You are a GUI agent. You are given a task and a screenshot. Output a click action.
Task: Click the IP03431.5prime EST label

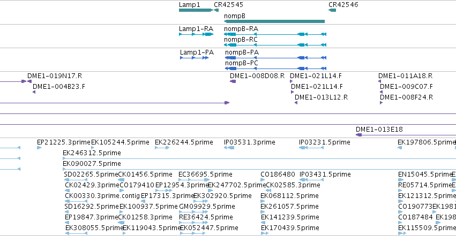click(325, 174)
